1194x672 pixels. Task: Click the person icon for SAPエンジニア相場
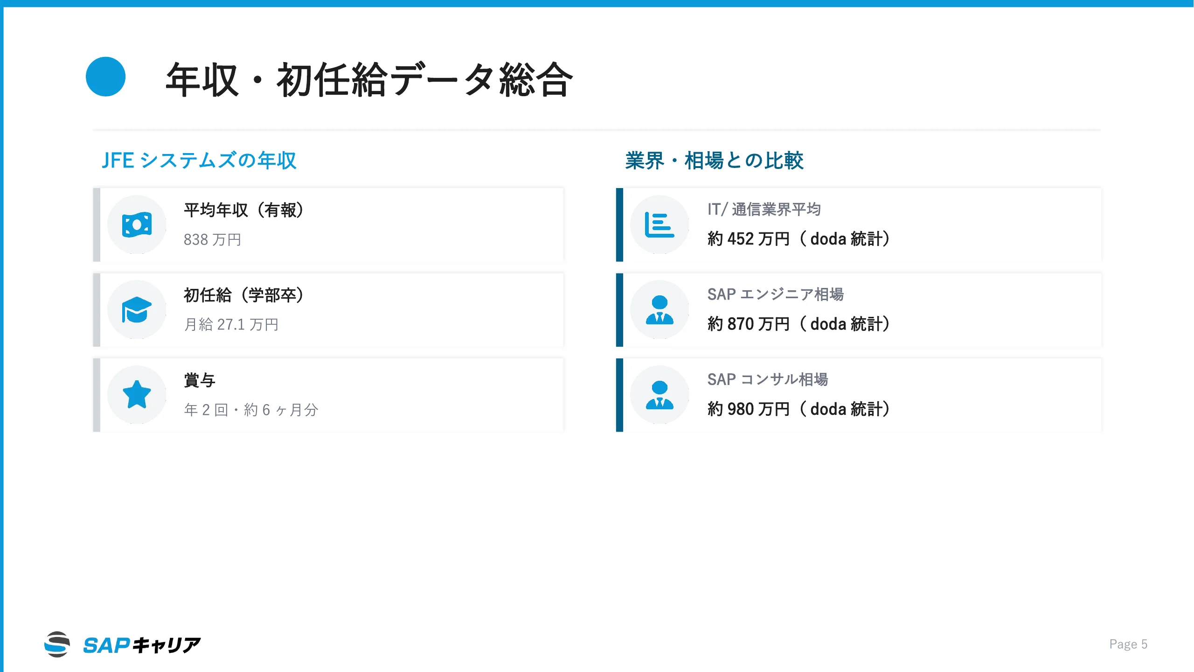tap(659, 310)
